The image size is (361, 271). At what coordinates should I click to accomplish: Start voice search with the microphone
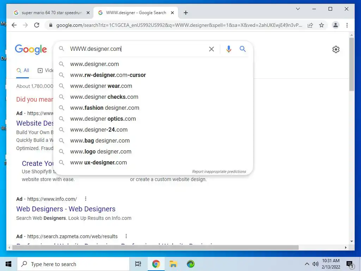(x=228, y=49)
